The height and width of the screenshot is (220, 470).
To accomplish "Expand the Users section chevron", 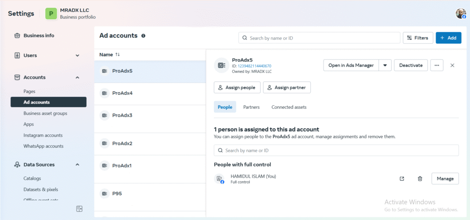I will pyautogui.click(x=77, y=55).
